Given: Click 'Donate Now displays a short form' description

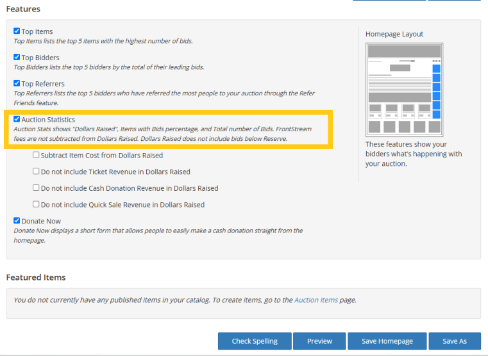Looking at the screenshot, I should coord(158,236).
